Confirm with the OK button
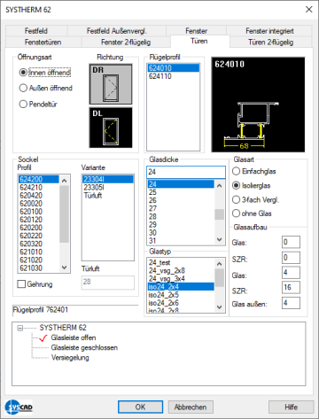319x419 pixels. click(x=140, y=407)
